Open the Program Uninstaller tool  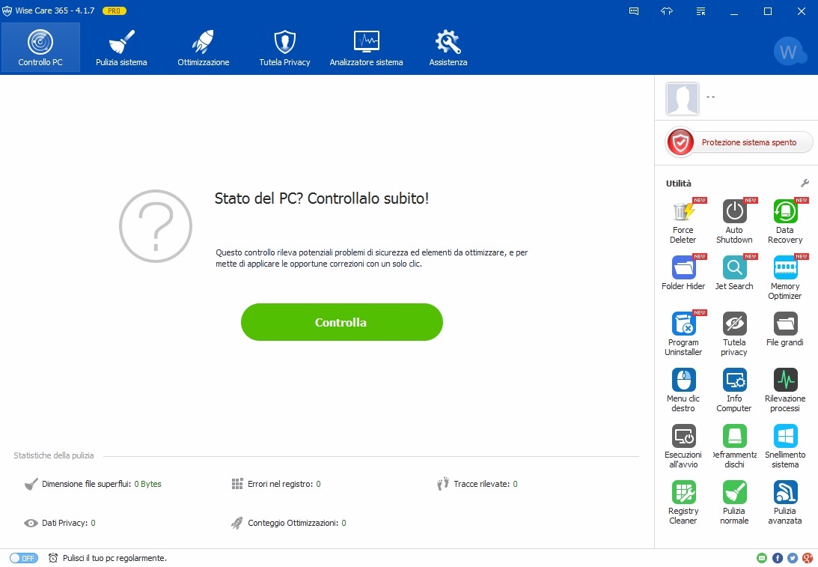[x=683, y=333]
